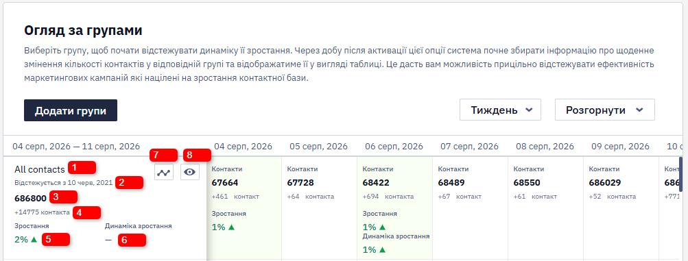Click the contact count 67728

[x=300, y=183]
